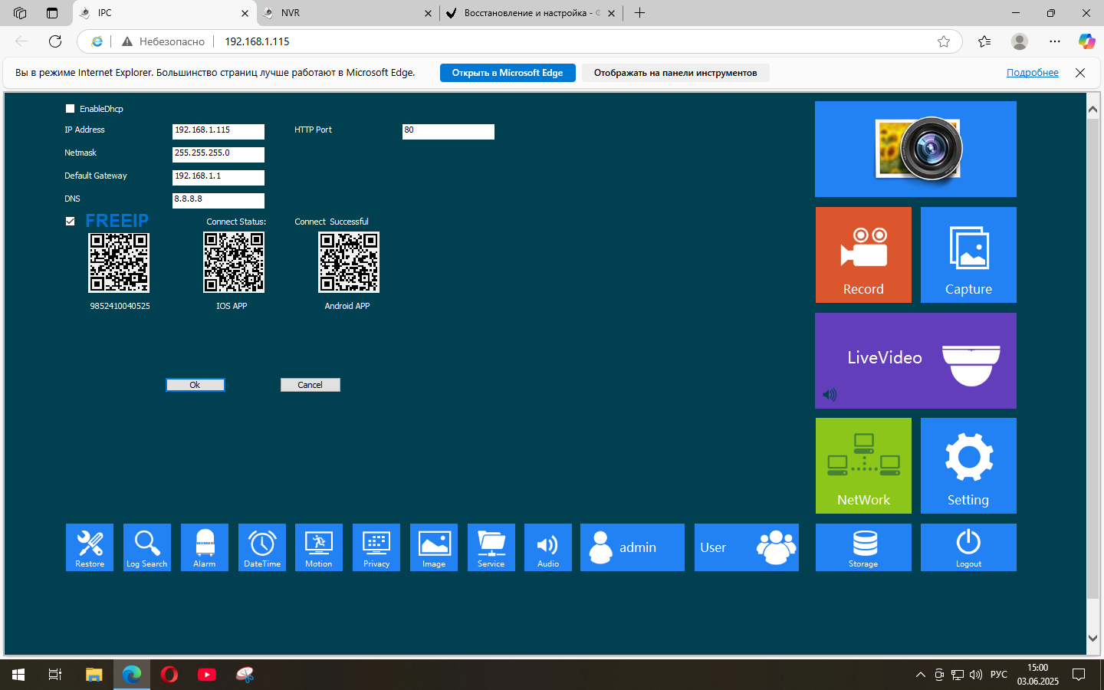The height and width of the screenshot is (690, 1104).
Task: Open Motion detection tile
Action: pyautogui.click(x=319, y=547)
